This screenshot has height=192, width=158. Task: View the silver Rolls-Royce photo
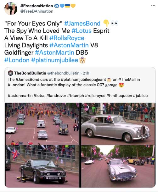pyautogui.click(x=118, y=124)
